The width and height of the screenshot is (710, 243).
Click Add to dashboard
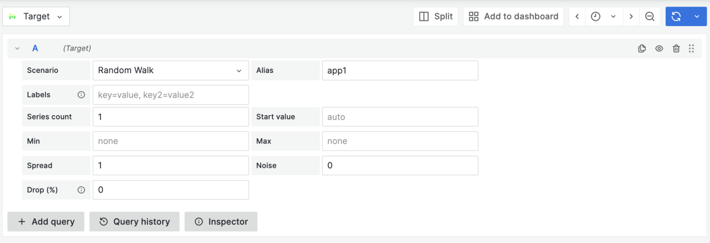[x=513, y=16]
